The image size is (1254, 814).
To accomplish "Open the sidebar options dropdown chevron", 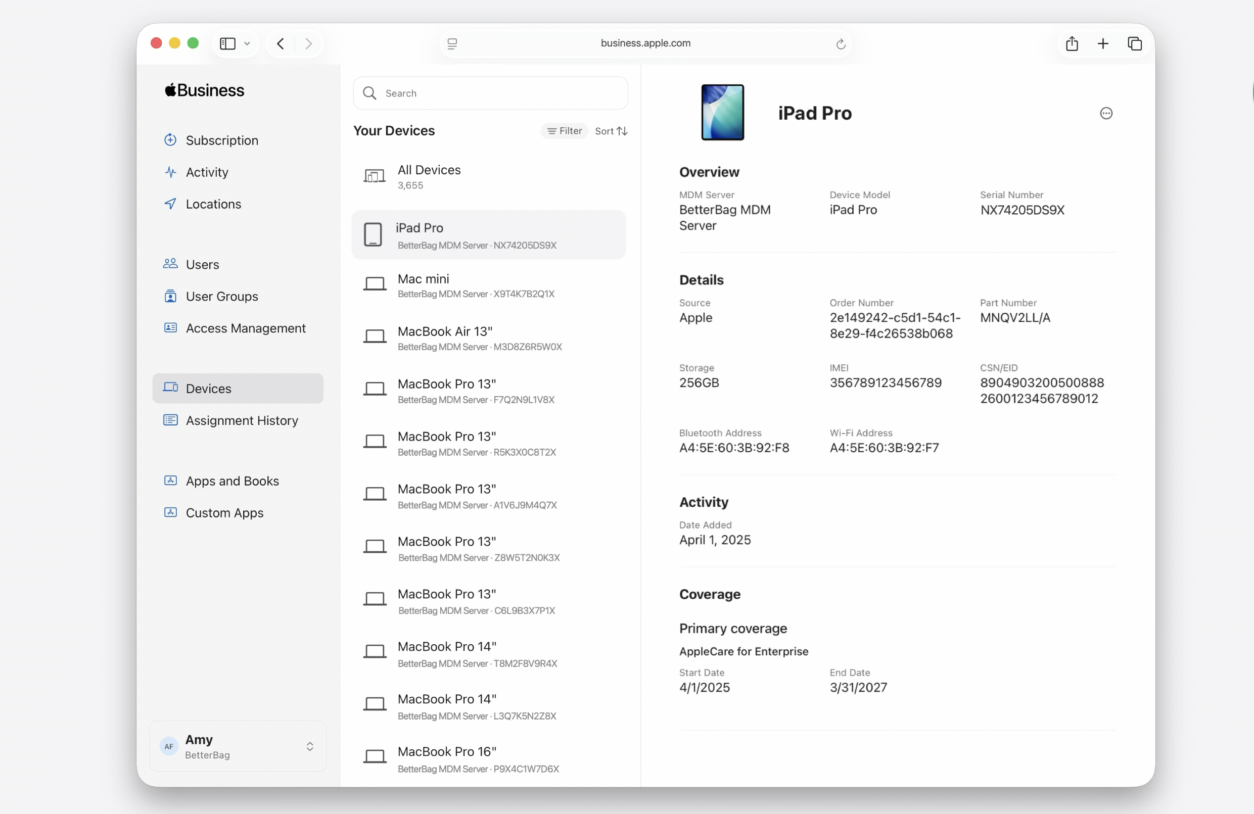I will click(x=247, y=44).
